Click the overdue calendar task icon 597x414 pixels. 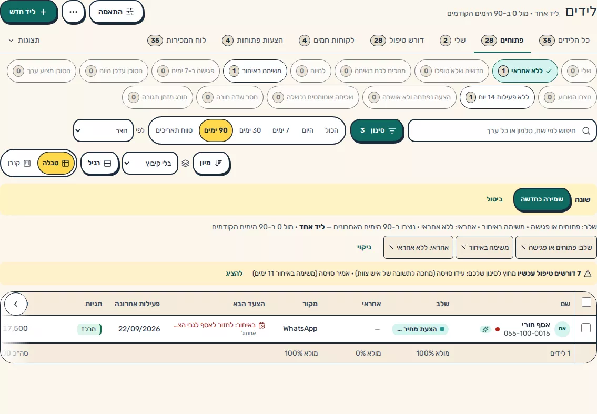point(261,325)
